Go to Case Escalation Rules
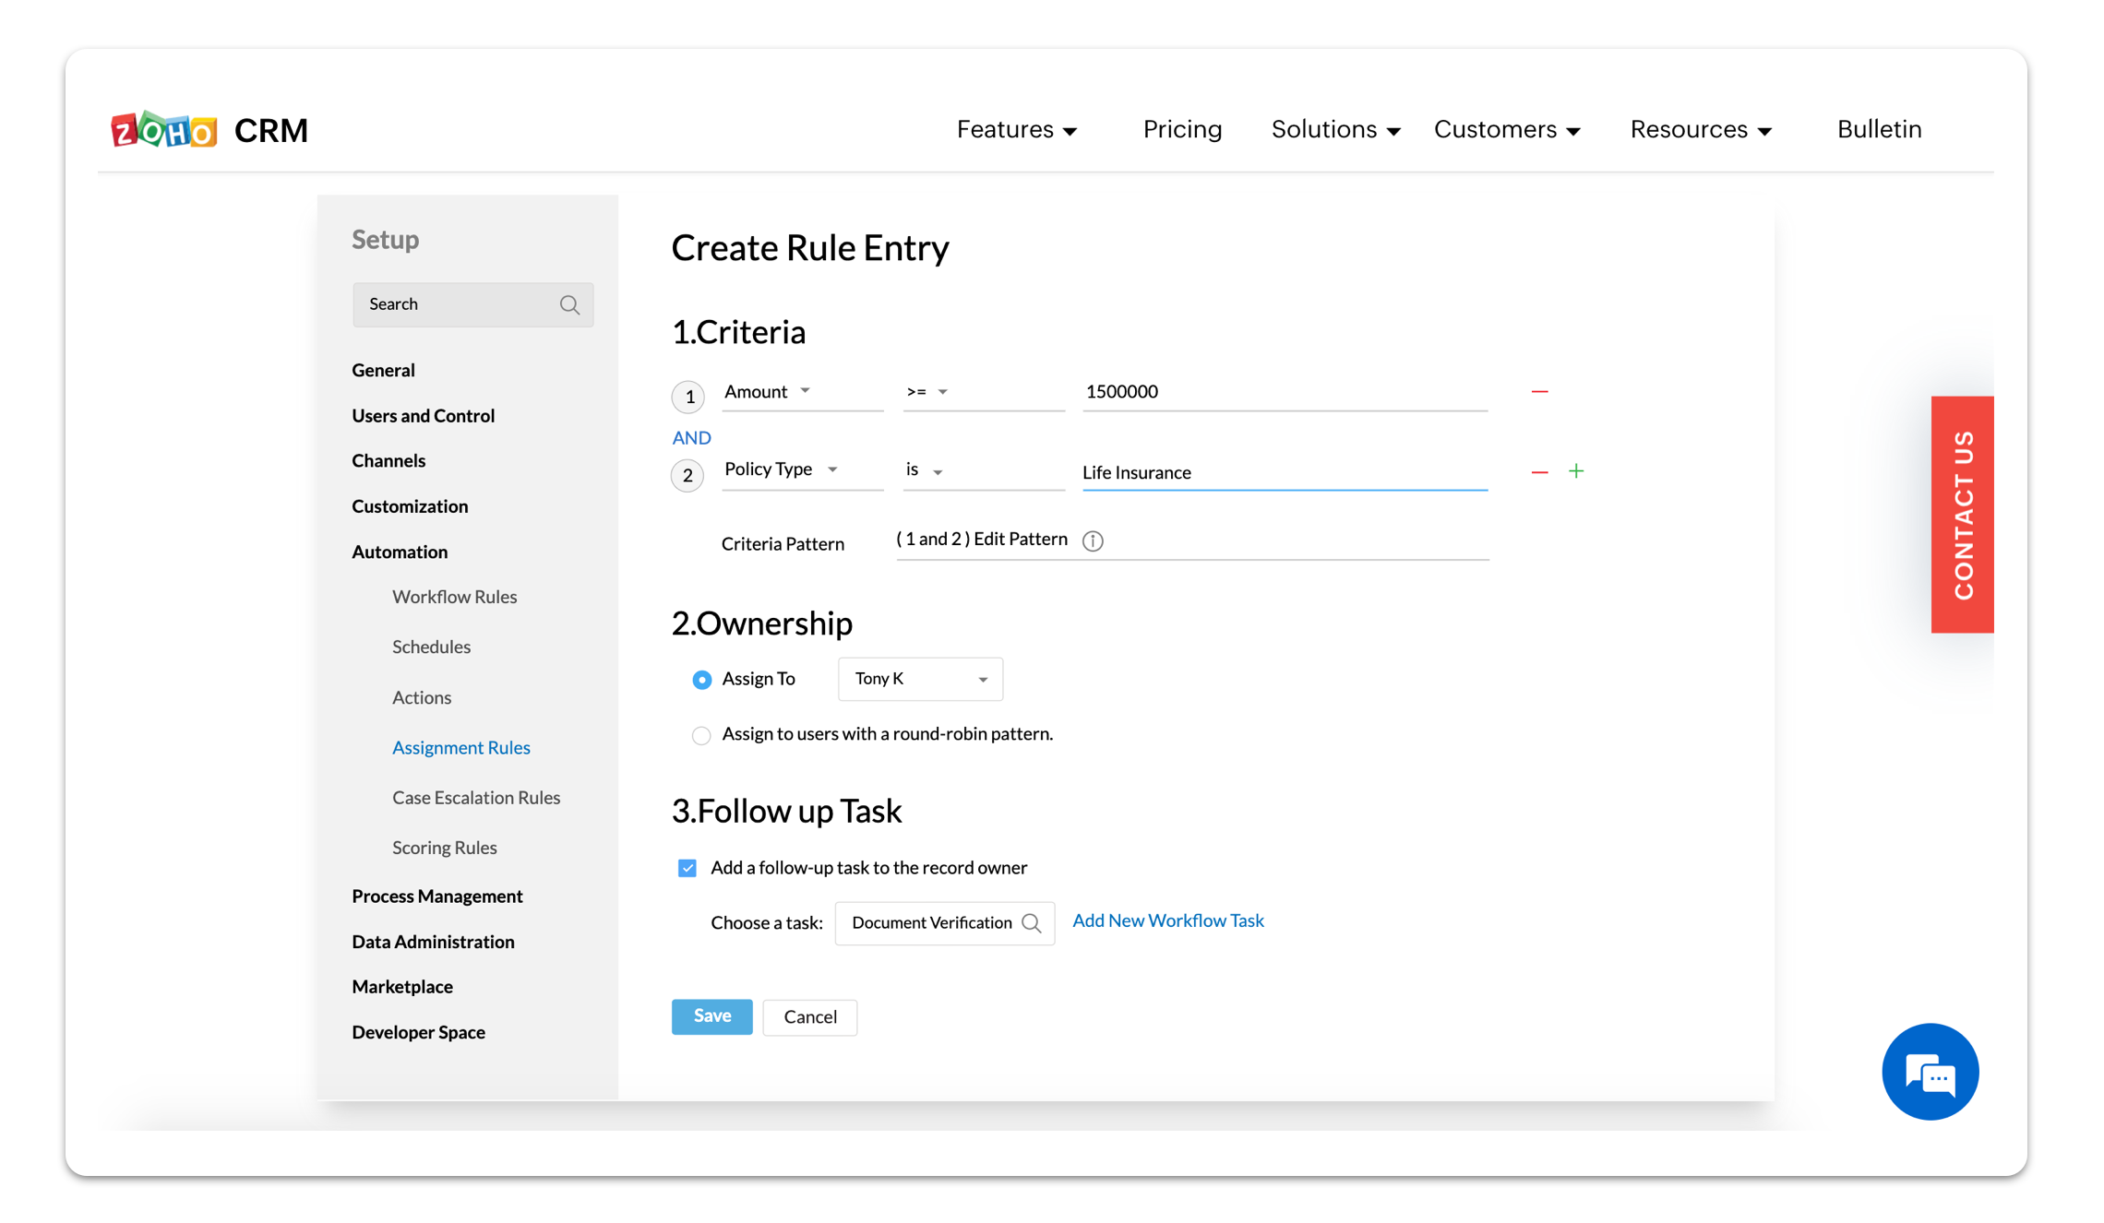Screen dimensions: 2104x1223 [x=476, y=798]
